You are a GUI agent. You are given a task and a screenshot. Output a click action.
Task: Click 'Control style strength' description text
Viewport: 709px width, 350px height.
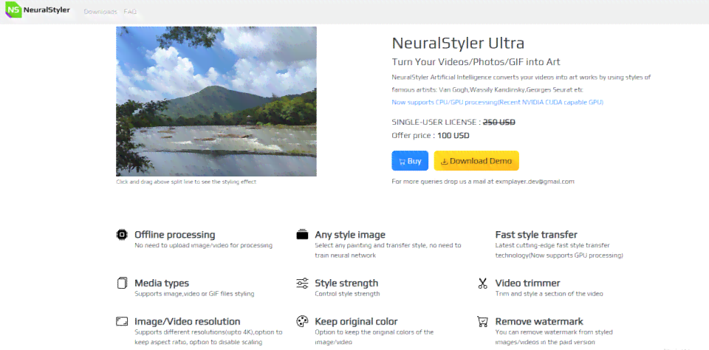pos(347,294)
